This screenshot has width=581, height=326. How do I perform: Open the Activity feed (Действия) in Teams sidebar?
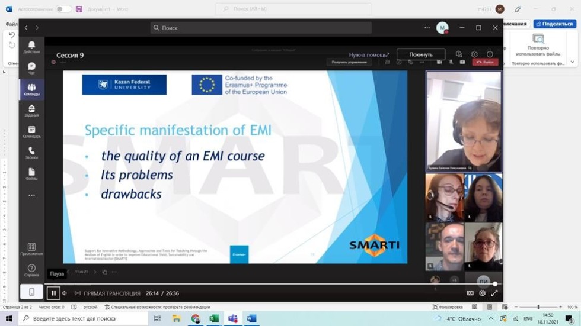31,47
